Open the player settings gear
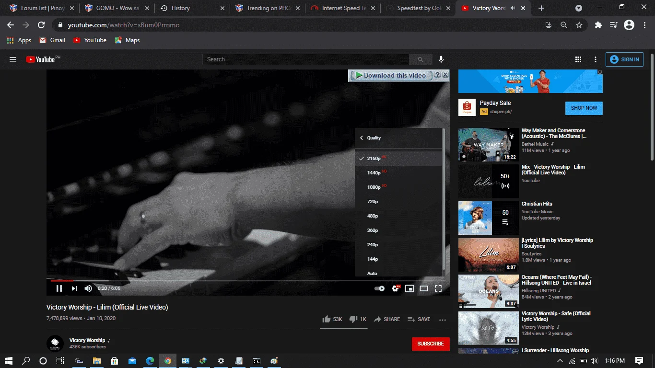 [x=396, y=288]
